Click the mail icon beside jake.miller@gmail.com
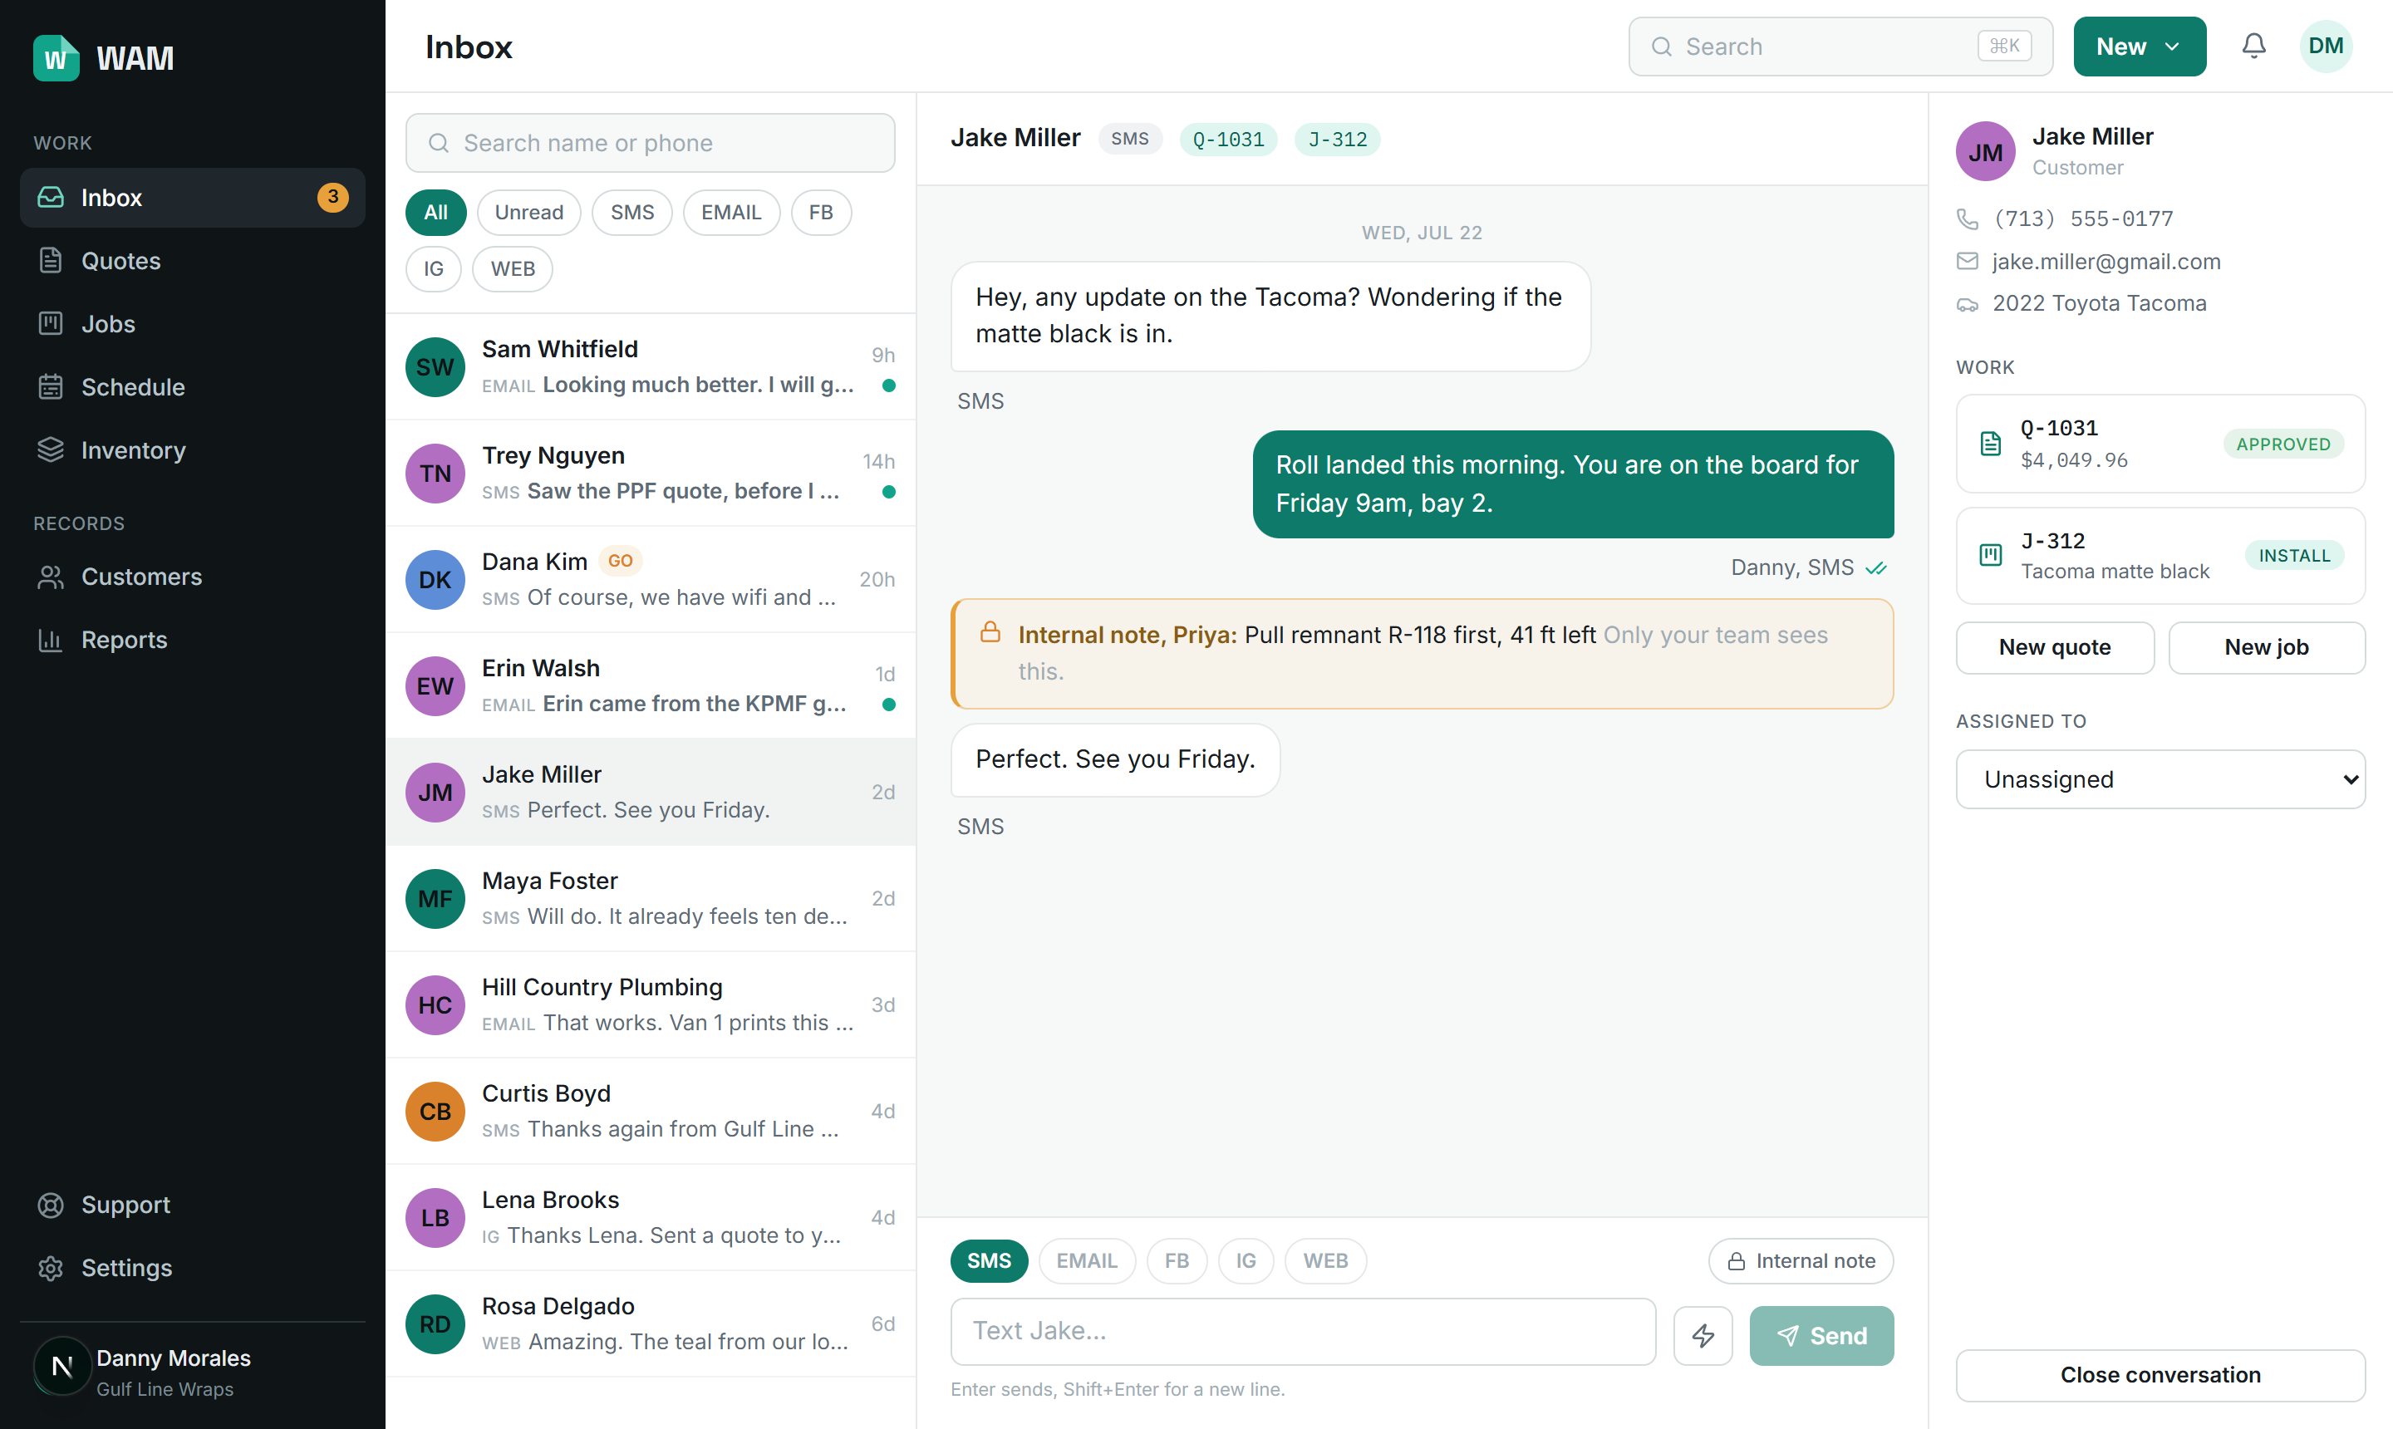 coord(1968,261)
